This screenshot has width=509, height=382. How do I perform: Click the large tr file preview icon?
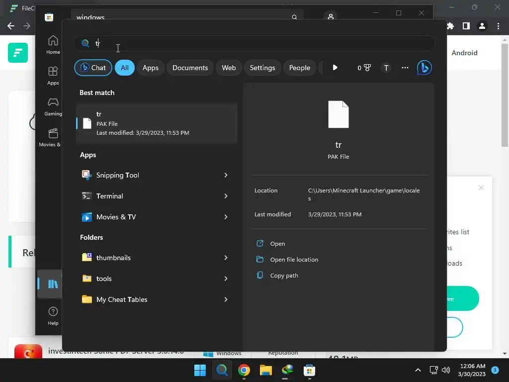[338, 114]
